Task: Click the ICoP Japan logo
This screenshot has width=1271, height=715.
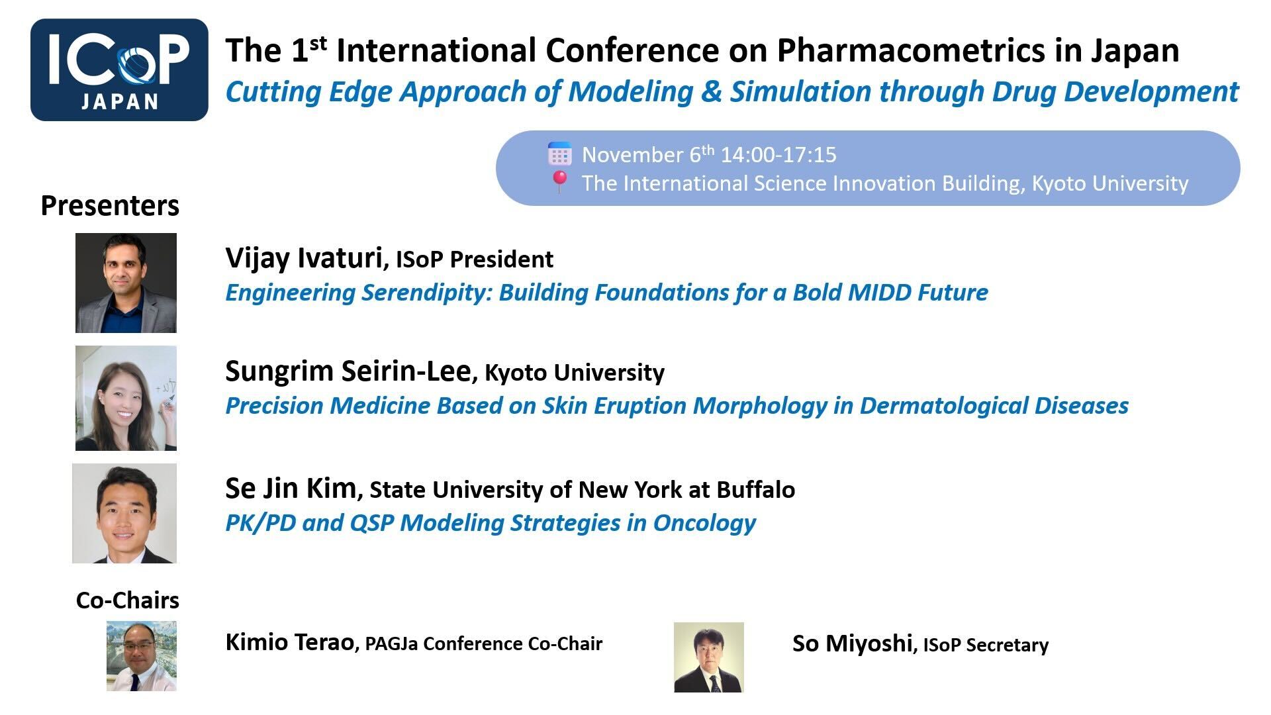Action: (x=119, y=70)
